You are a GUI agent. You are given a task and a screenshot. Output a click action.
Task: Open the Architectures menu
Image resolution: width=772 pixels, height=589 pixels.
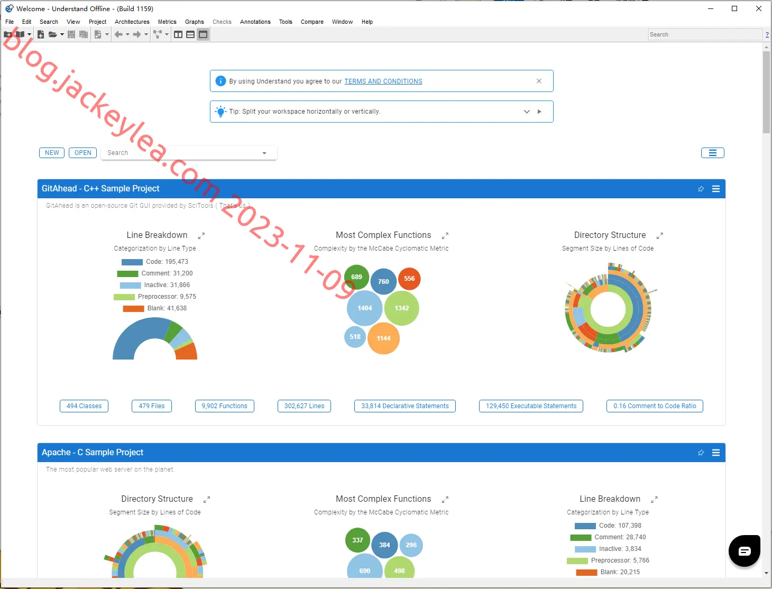[132, 22]
